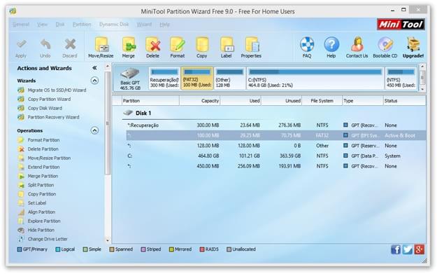Launch the Copy Disk Wizard
This screenshot has width=437, height=274.
45,108
